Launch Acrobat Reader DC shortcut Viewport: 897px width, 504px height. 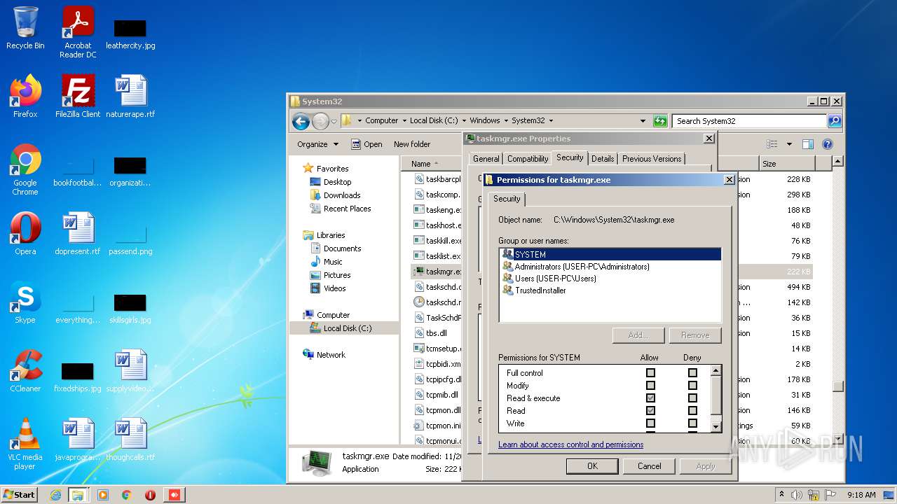tap(78, 32)
